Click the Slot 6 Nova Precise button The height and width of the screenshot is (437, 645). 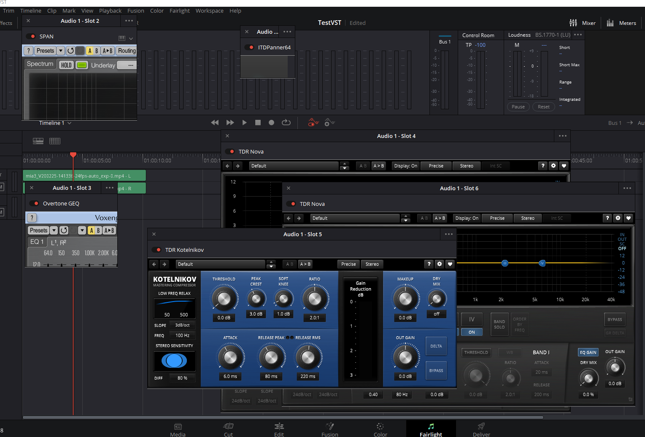point(497,218)
